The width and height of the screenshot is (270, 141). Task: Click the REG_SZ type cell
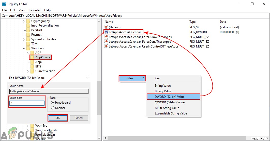click(x=195, y=27)
